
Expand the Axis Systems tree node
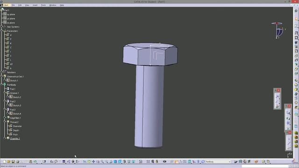pos(1,27)
